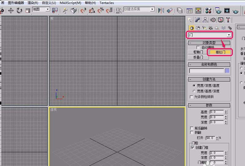Click the Geometry sphere category icon

tap(192, 28)
